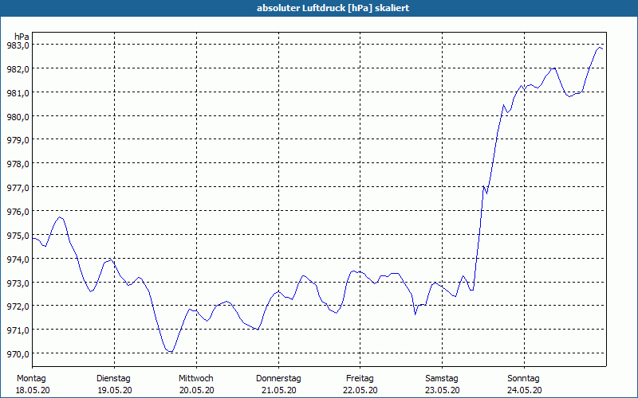Click the curve's lowest point near 970 hPa

tap(171, 351)
